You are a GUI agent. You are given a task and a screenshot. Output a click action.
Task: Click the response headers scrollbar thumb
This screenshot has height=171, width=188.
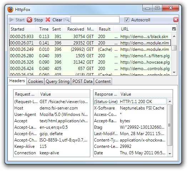(x=170, y=125)
